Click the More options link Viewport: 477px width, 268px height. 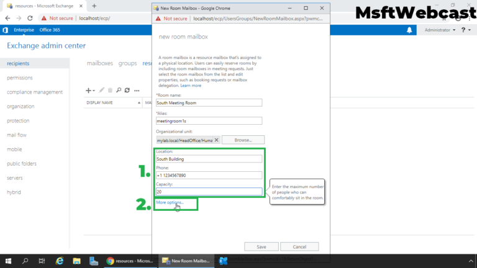tap(170, 203)
